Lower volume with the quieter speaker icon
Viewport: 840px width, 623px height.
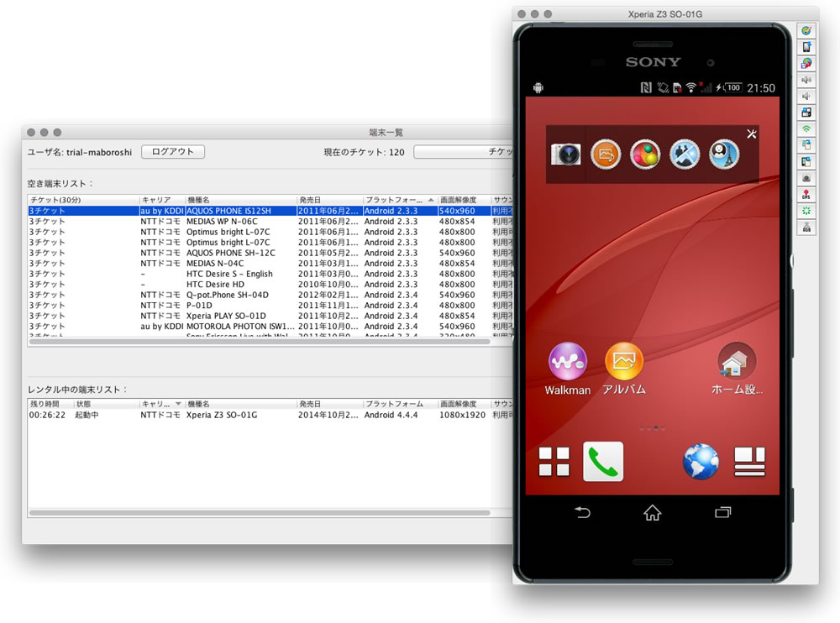tap(806, 97)
